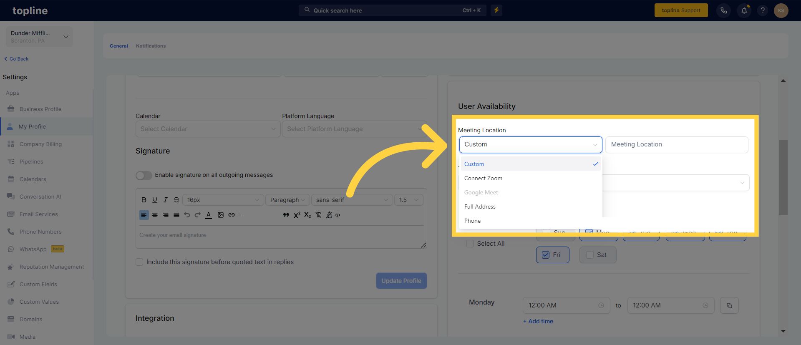
Task: Apply italic formatting in signature editor
Action: [x=166, y=200]
